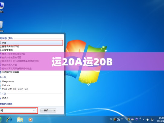The height and width of the screenshot is (123, 164).
Task: Click the Start orb button
Action: pos(1,120)
